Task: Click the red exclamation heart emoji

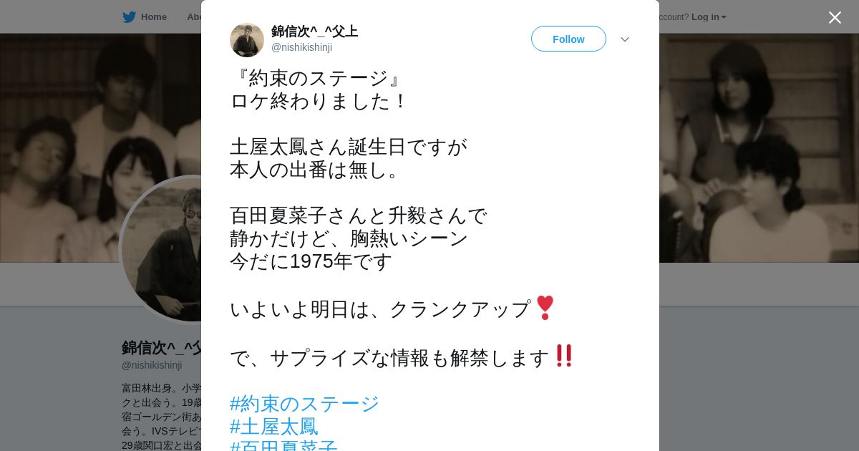Action: pyautogui.click(x=545, y=308)
